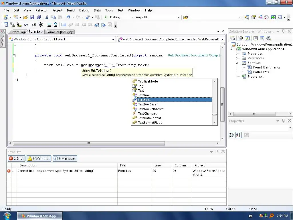Save Form1.cs with the floppy icon

pos(32,17)
